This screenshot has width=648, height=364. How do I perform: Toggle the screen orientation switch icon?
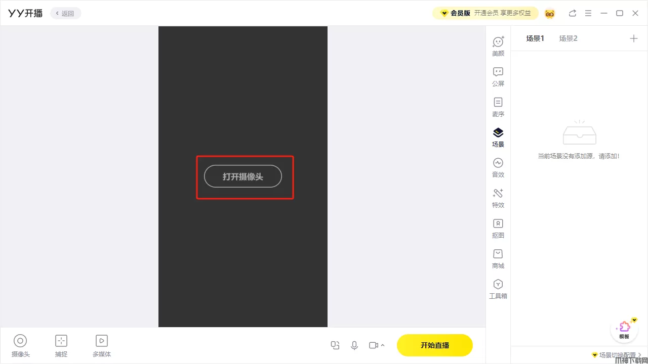coord(335,345)
